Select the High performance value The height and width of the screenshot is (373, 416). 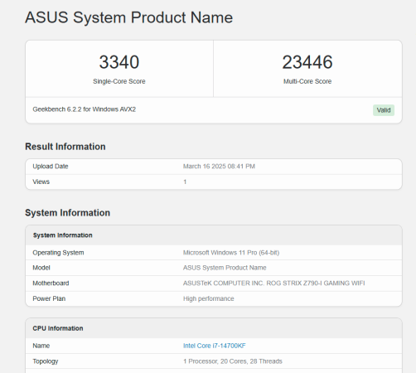(x=209, y=298)
